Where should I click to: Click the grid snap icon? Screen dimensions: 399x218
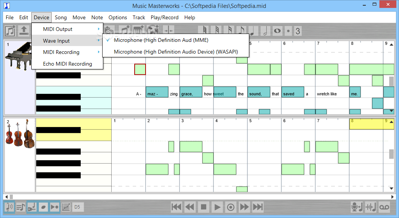tap(66, 207)
